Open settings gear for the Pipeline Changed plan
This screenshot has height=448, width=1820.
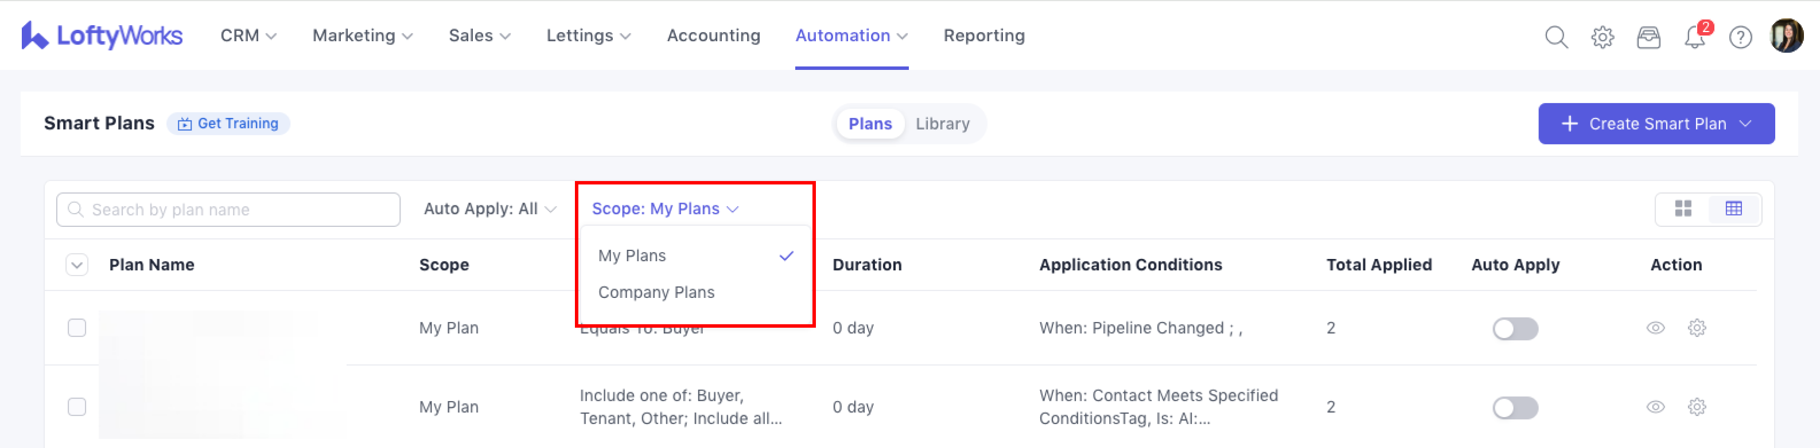1697,328
